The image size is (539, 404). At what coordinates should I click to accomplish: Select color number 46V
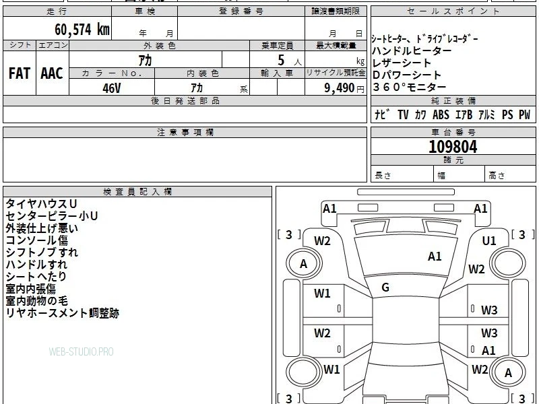coord(112,88)
